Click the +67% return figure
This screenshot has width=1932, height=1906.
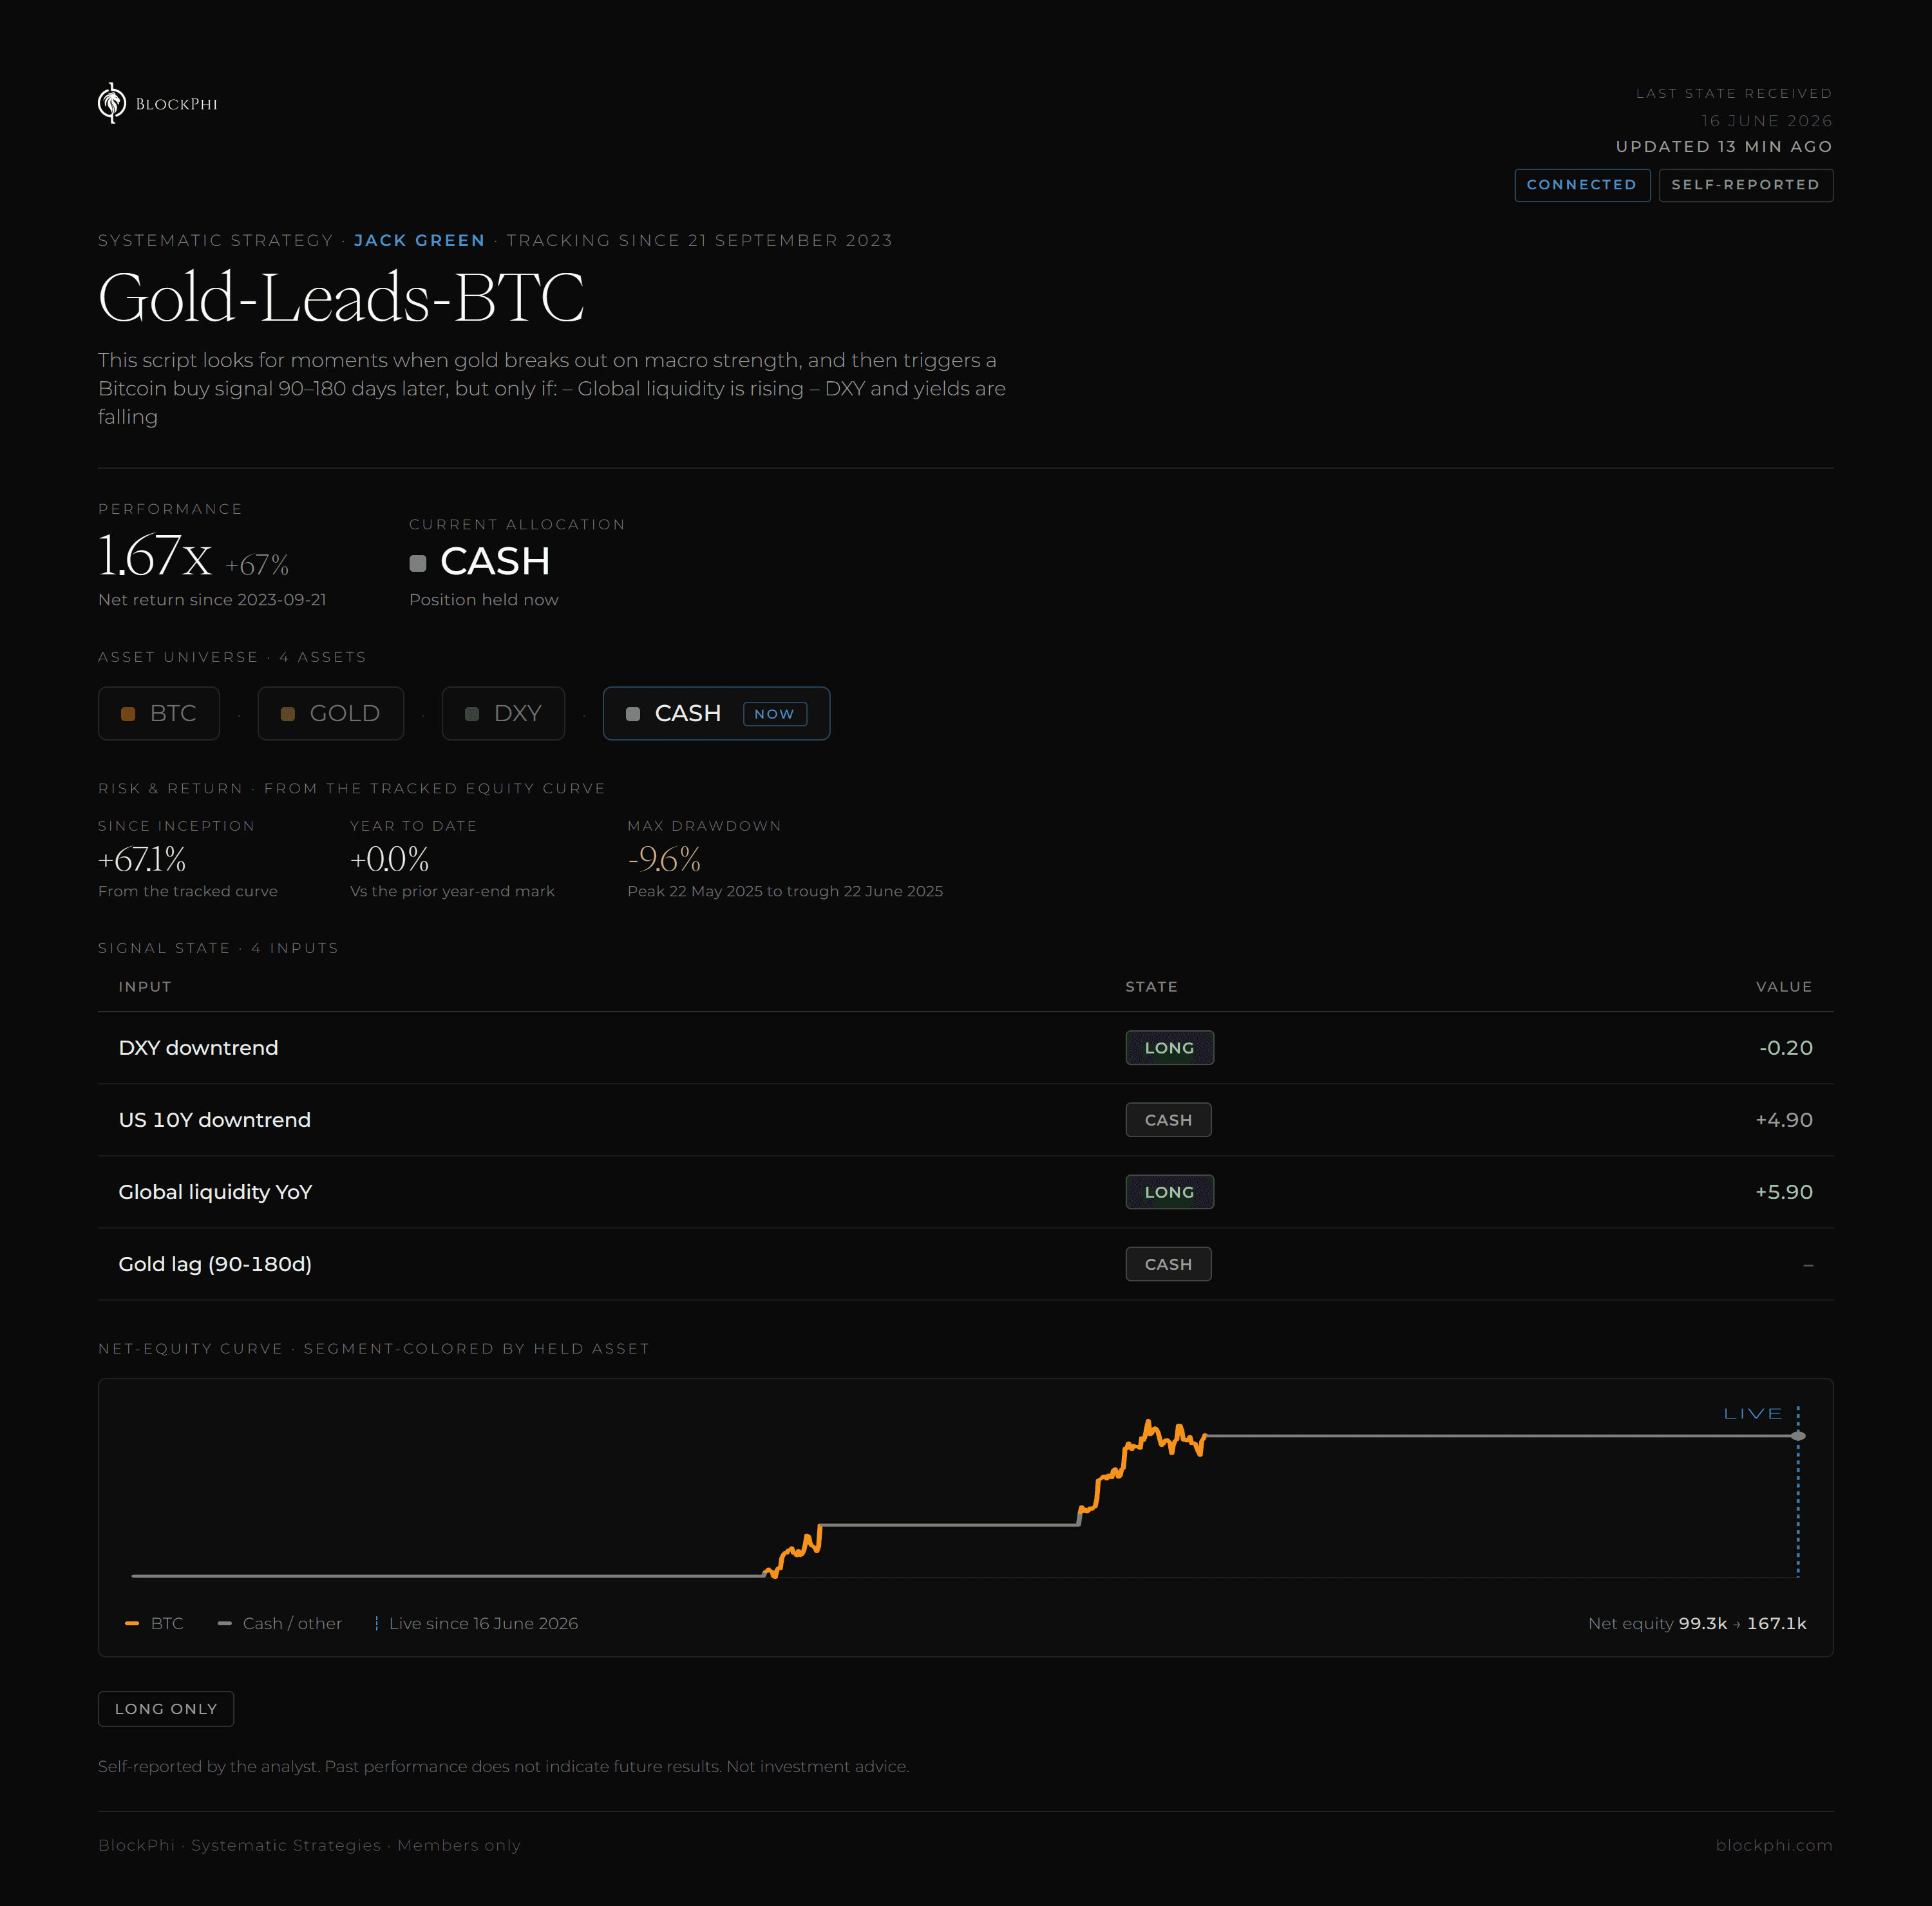coord(257,565)
